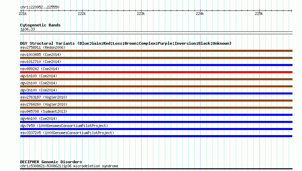Click the 221k ruler label
This screenshot has width=302, height=171.
point(23,14)
